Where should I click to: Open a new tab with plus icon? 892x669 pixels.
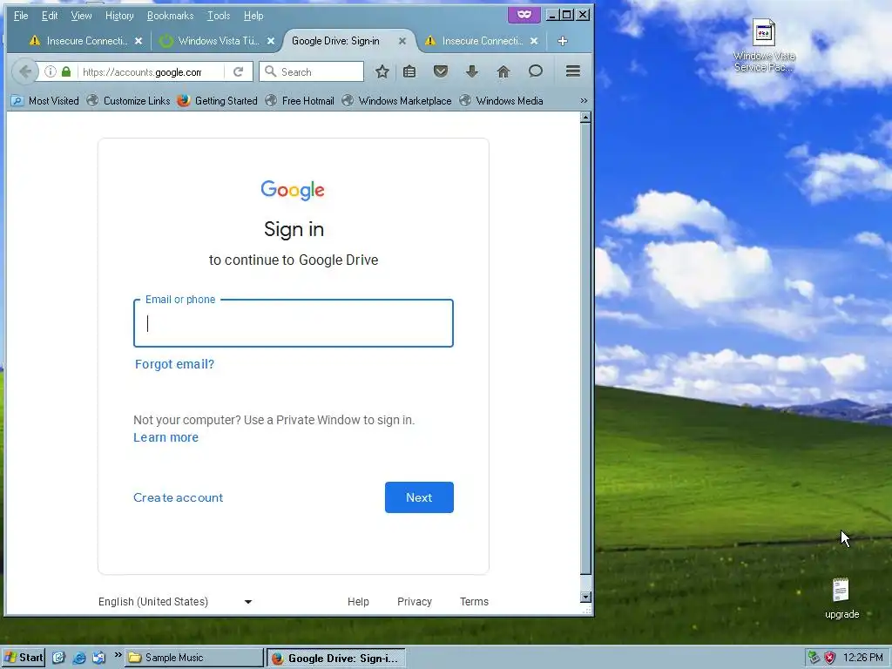(x=563, y=41)
